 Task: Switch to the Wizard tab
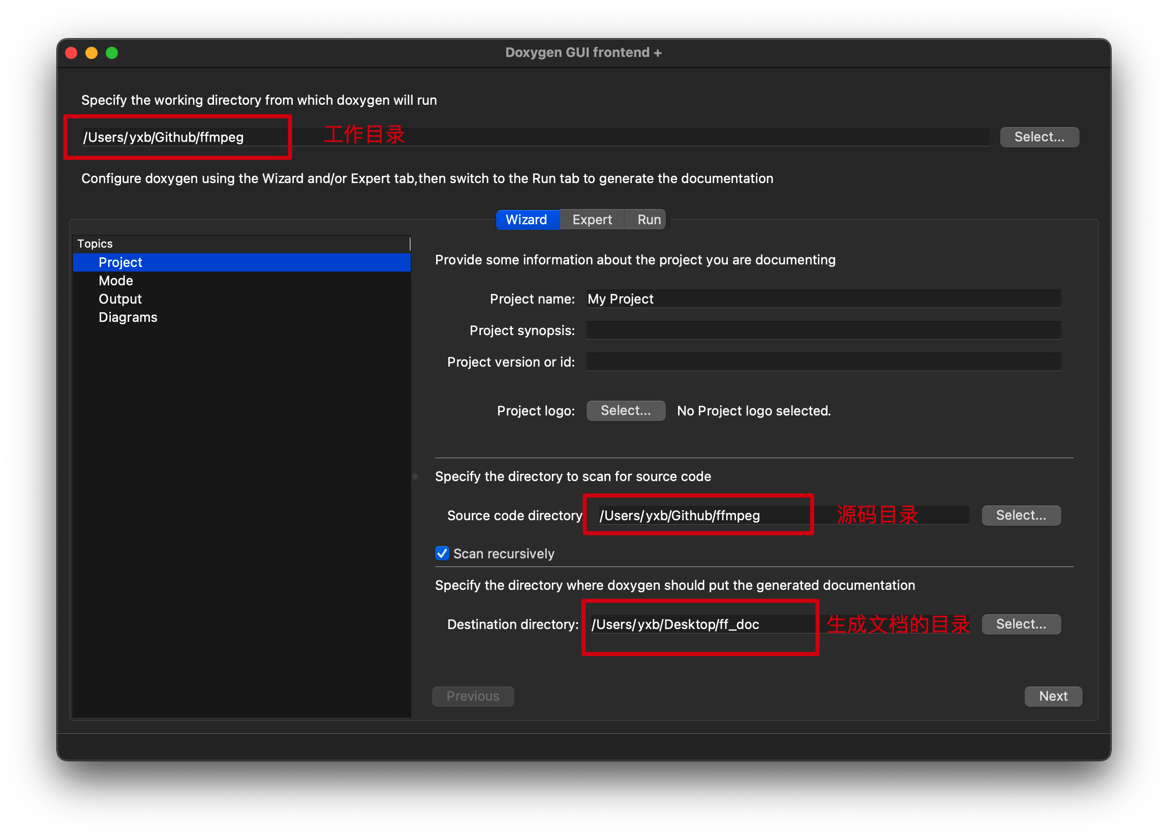[527, 219]
